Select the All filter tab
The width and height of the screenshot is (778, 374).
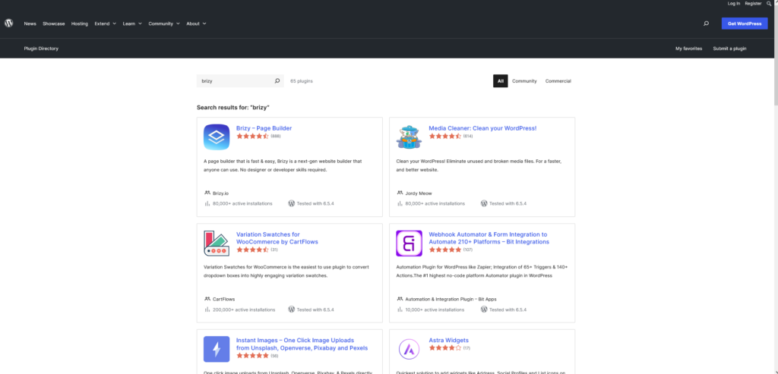(x=500, y=80)
